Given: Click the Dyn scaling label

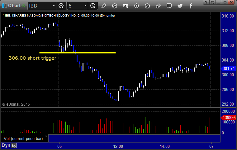Looking at the screenshot, I should pyautogui.click(x=6, y=145).
